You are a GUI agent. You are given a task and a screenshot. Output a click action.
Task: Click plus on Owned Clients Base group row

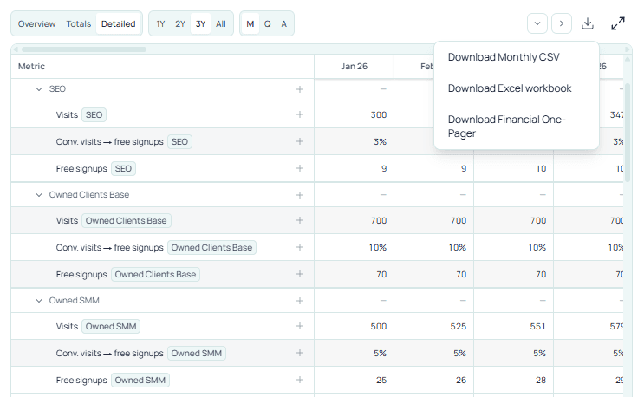[300, 195]
